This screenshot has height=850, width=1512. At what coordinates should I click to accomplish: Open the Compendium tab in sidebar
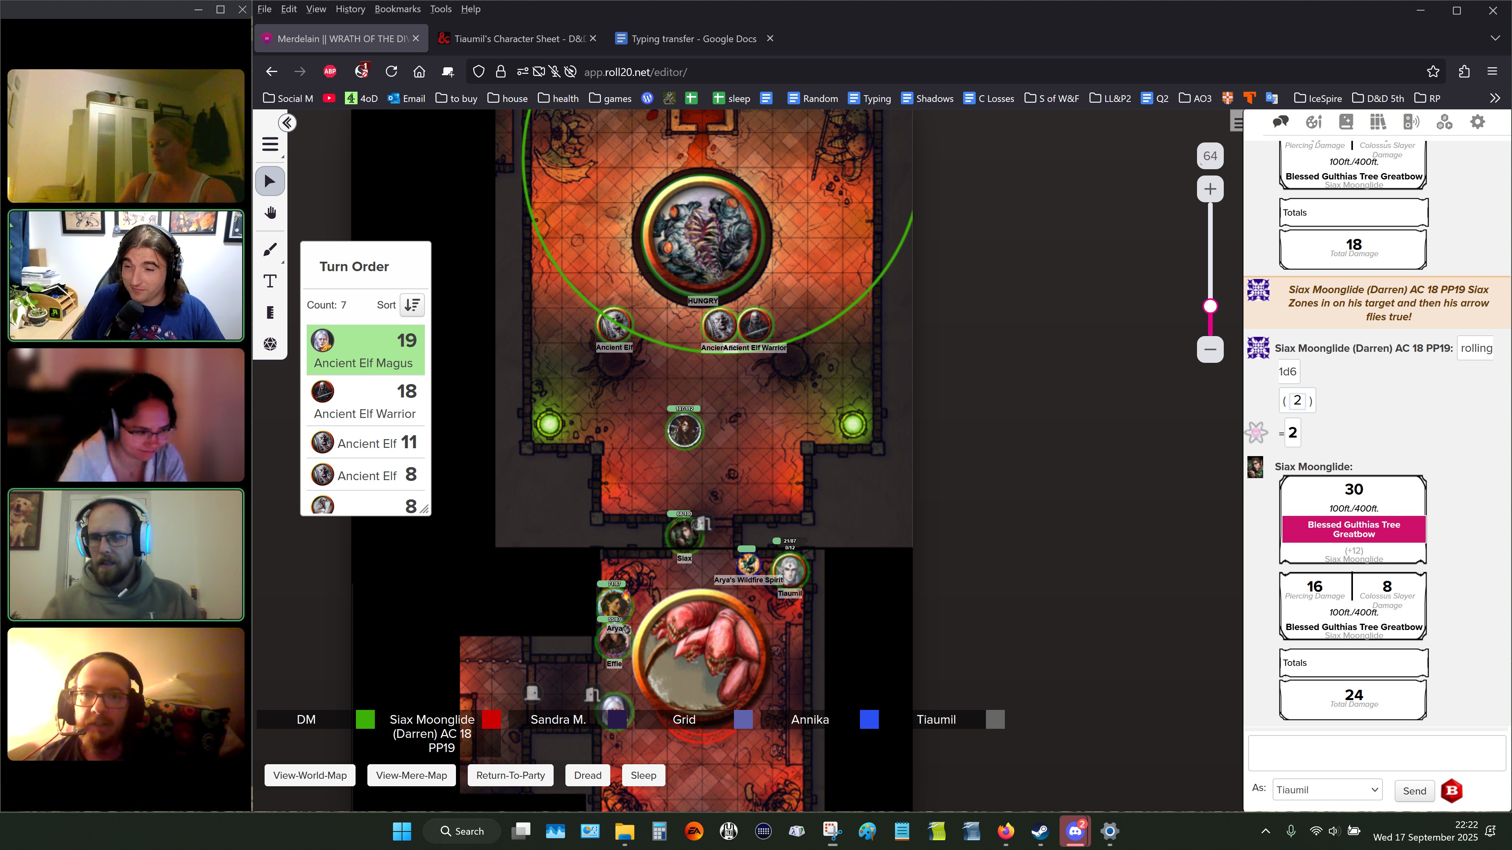[1378, 122]
